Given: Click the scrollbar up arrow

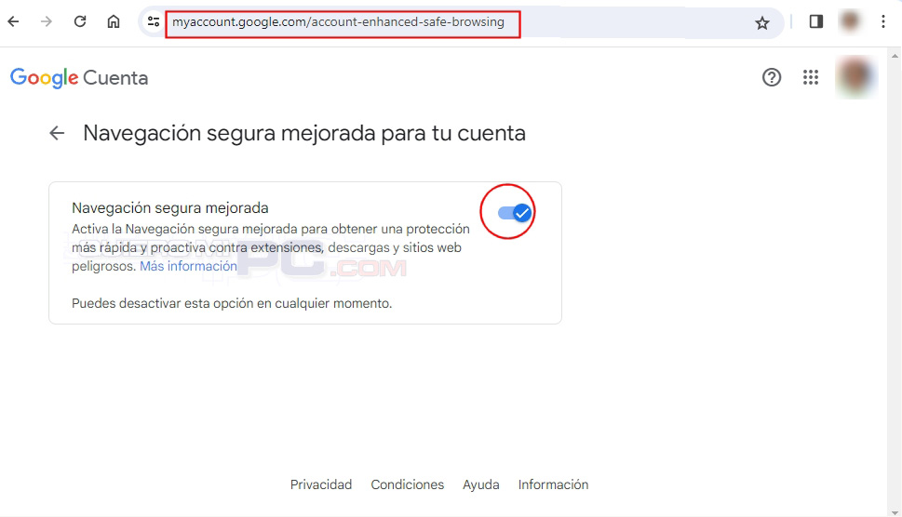Looking at the screenshot, I should (895, 56).
